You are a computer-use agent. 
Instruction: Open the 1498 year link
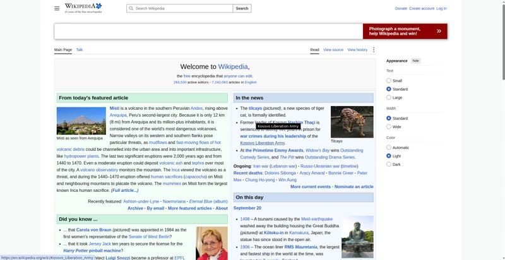245,219
